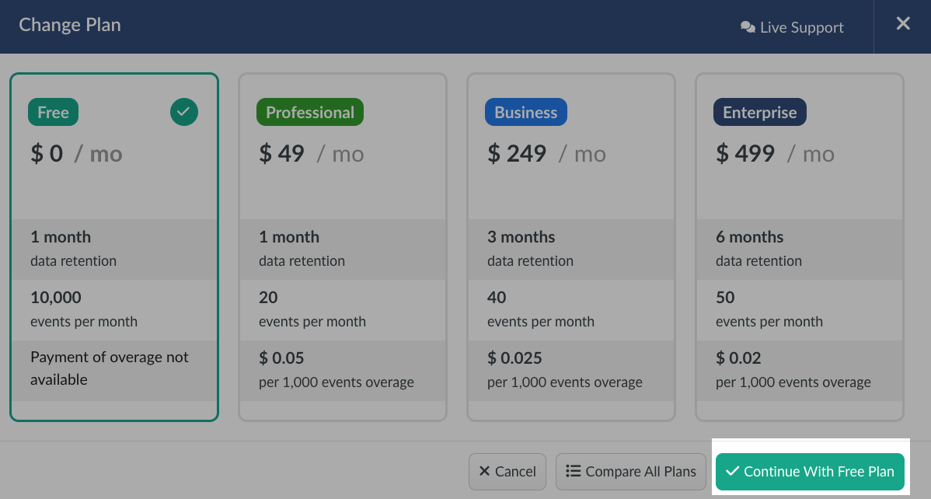931x499 pixels.
Task: Click '3 months' data retention text
Action: pyautogui.click(x=521, y=237)
